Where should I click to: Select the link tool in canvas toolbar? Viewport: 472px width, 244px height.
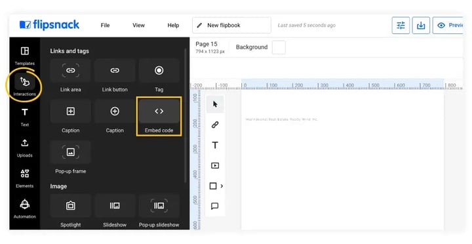(x=215, y=125)
